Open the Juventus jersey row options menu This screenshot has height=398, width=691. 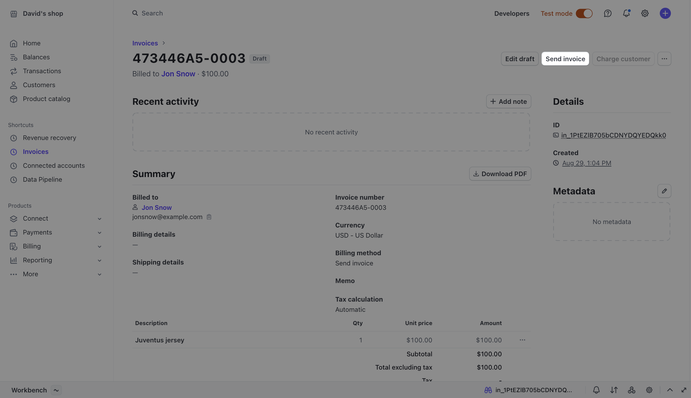pos(522,340)
